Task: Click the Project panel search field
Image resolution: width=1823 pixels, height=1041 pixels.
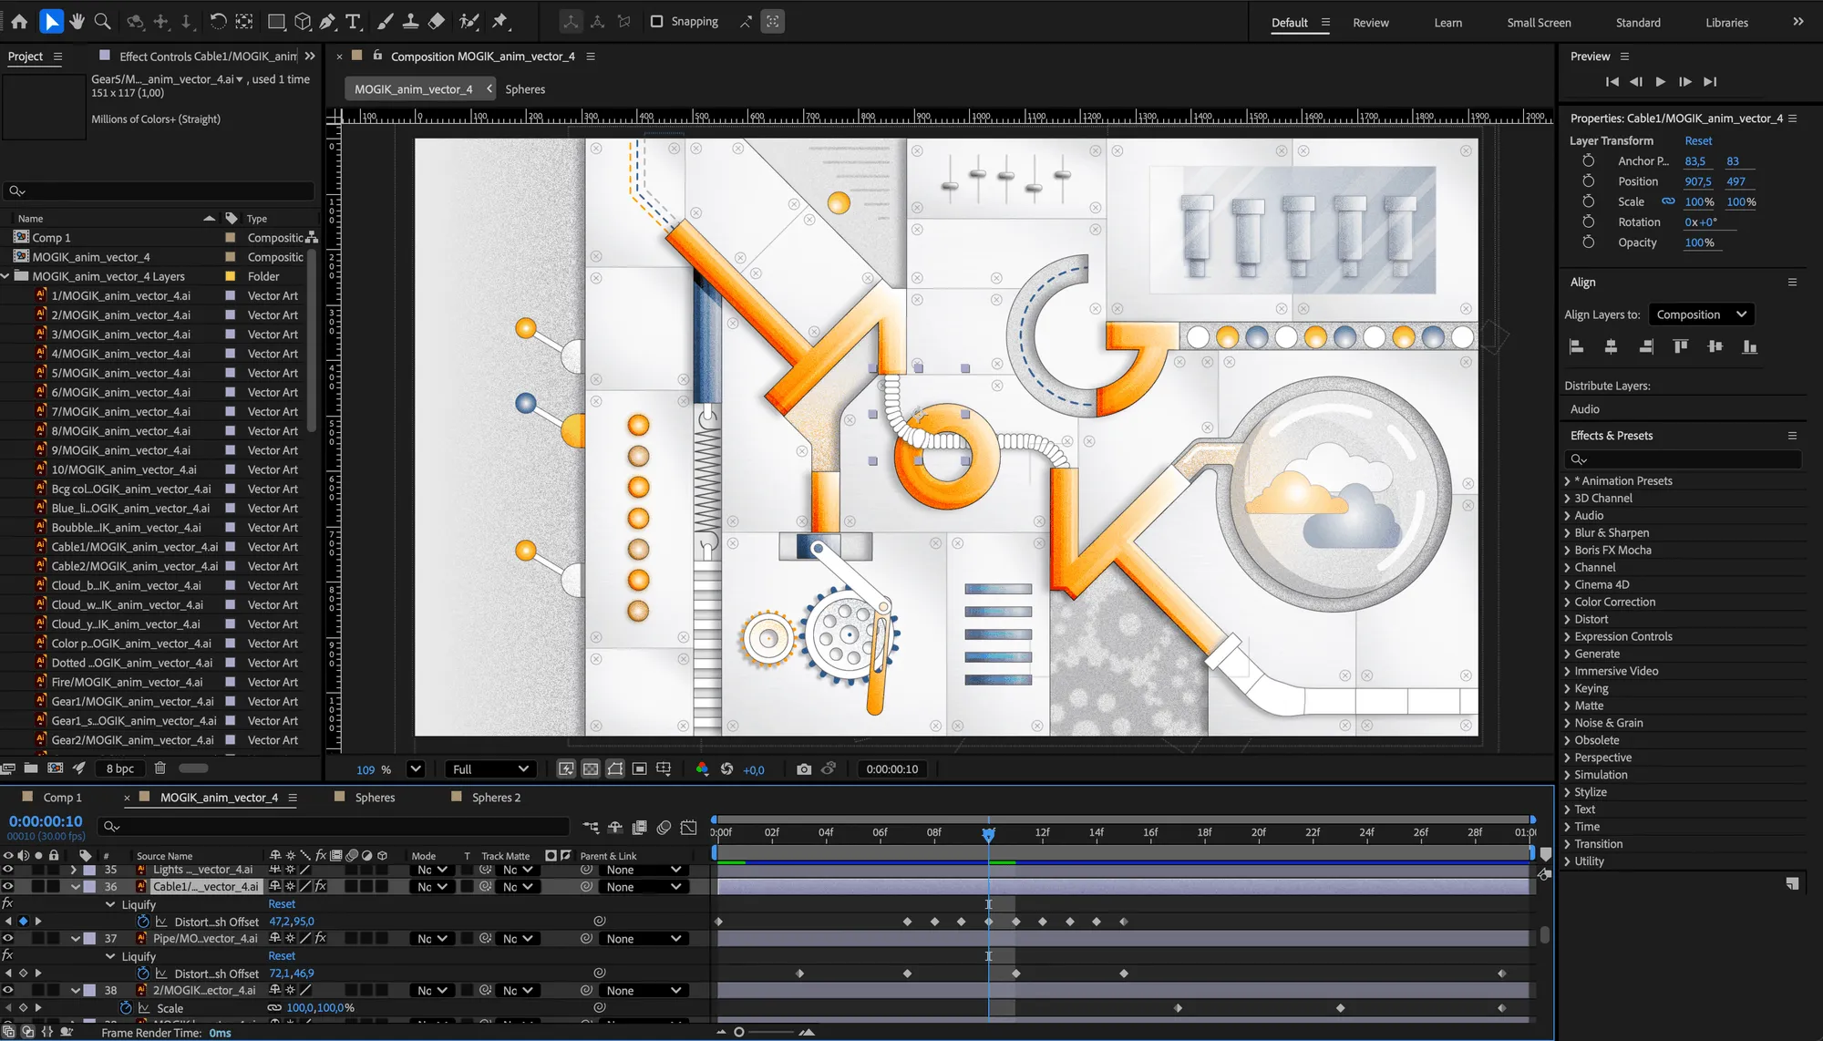Action: [x=160, y=191]
